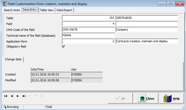Maximize the Field Customization Form window

(x=171, y=4)
